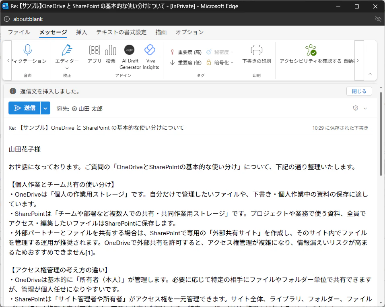
Task: Click the shield help icon in recipient row
Action: [x=356, y=108]
